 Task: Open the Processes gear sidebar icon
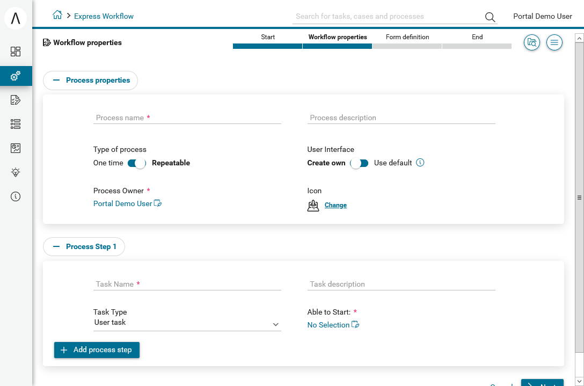(16, 76)
